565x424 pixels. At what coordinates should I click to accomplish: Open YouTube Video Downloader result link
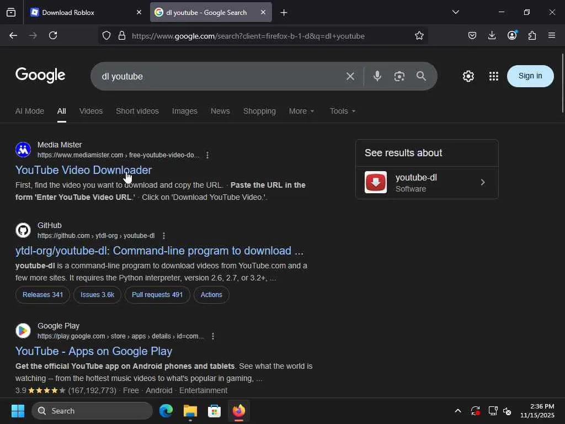pyautogui.click(x=84, y=170)
